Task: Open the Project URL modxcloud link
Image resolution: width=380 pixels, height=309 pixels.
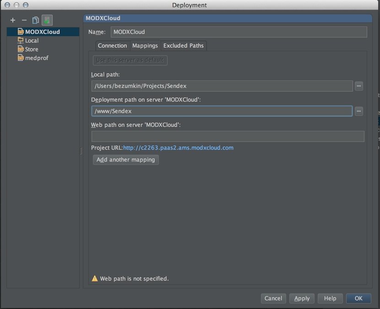Action: click(x=178, y=148)
